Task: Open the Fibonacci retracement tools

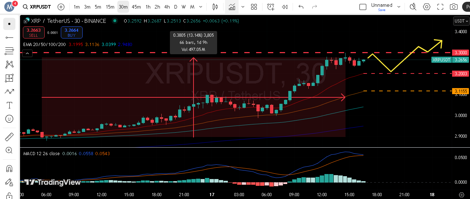Action: [9, 51]
